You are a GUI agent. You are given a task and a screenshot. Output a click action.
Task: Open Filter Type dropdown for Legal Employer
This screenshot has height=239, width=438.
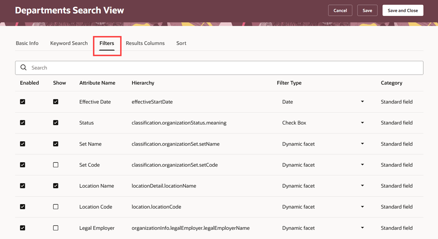[x=362, y=228]
